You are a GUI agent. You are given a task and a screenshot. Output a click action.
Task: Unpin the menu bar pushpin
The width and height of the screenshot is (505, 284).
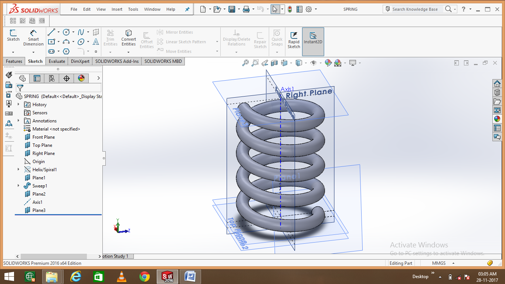[x=187, y=9]
